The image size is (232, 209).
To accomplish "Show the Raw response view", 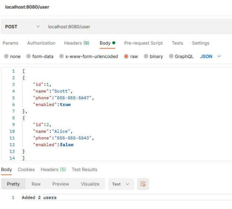I will [36, 184].
